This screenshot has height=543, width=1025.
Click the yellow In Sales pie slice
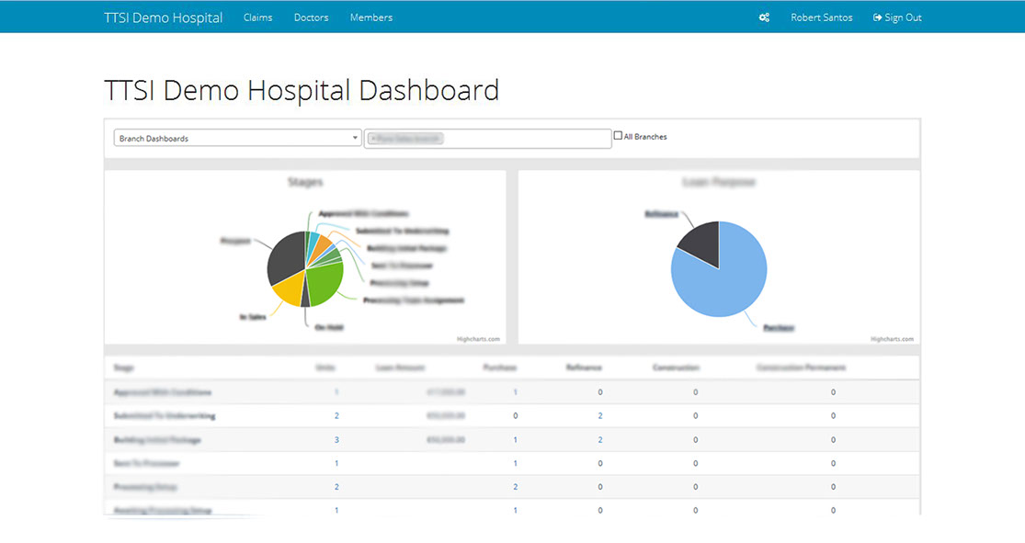(x=289, y=289)
